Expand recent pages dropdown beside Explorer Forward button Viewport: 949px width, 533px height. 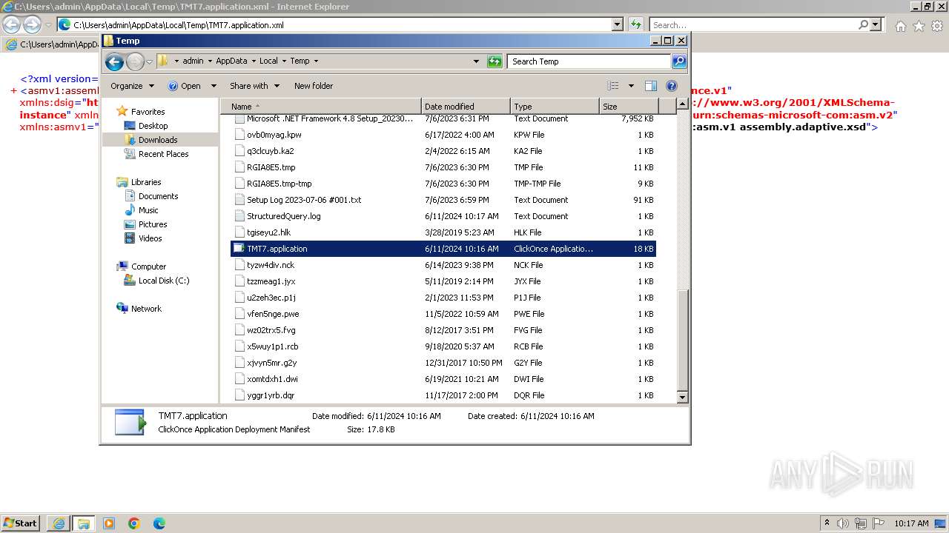point(149,61)
